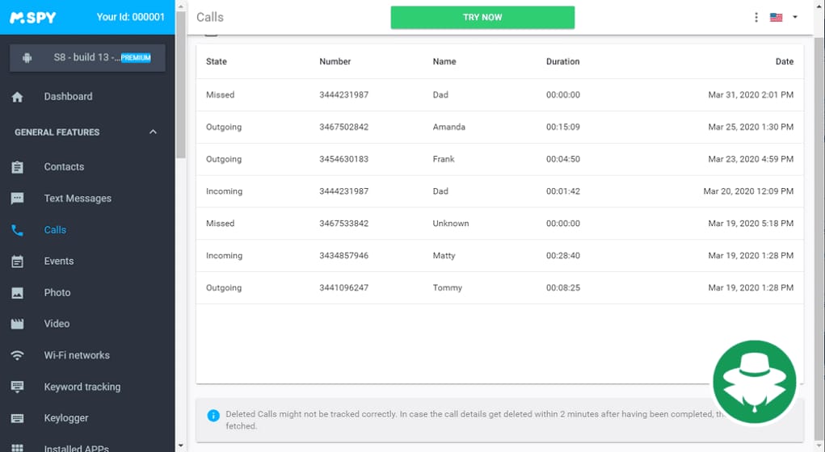825x452 pixels.
Task: Click the Keylogger keyboard icon
Action: (18, 418)
